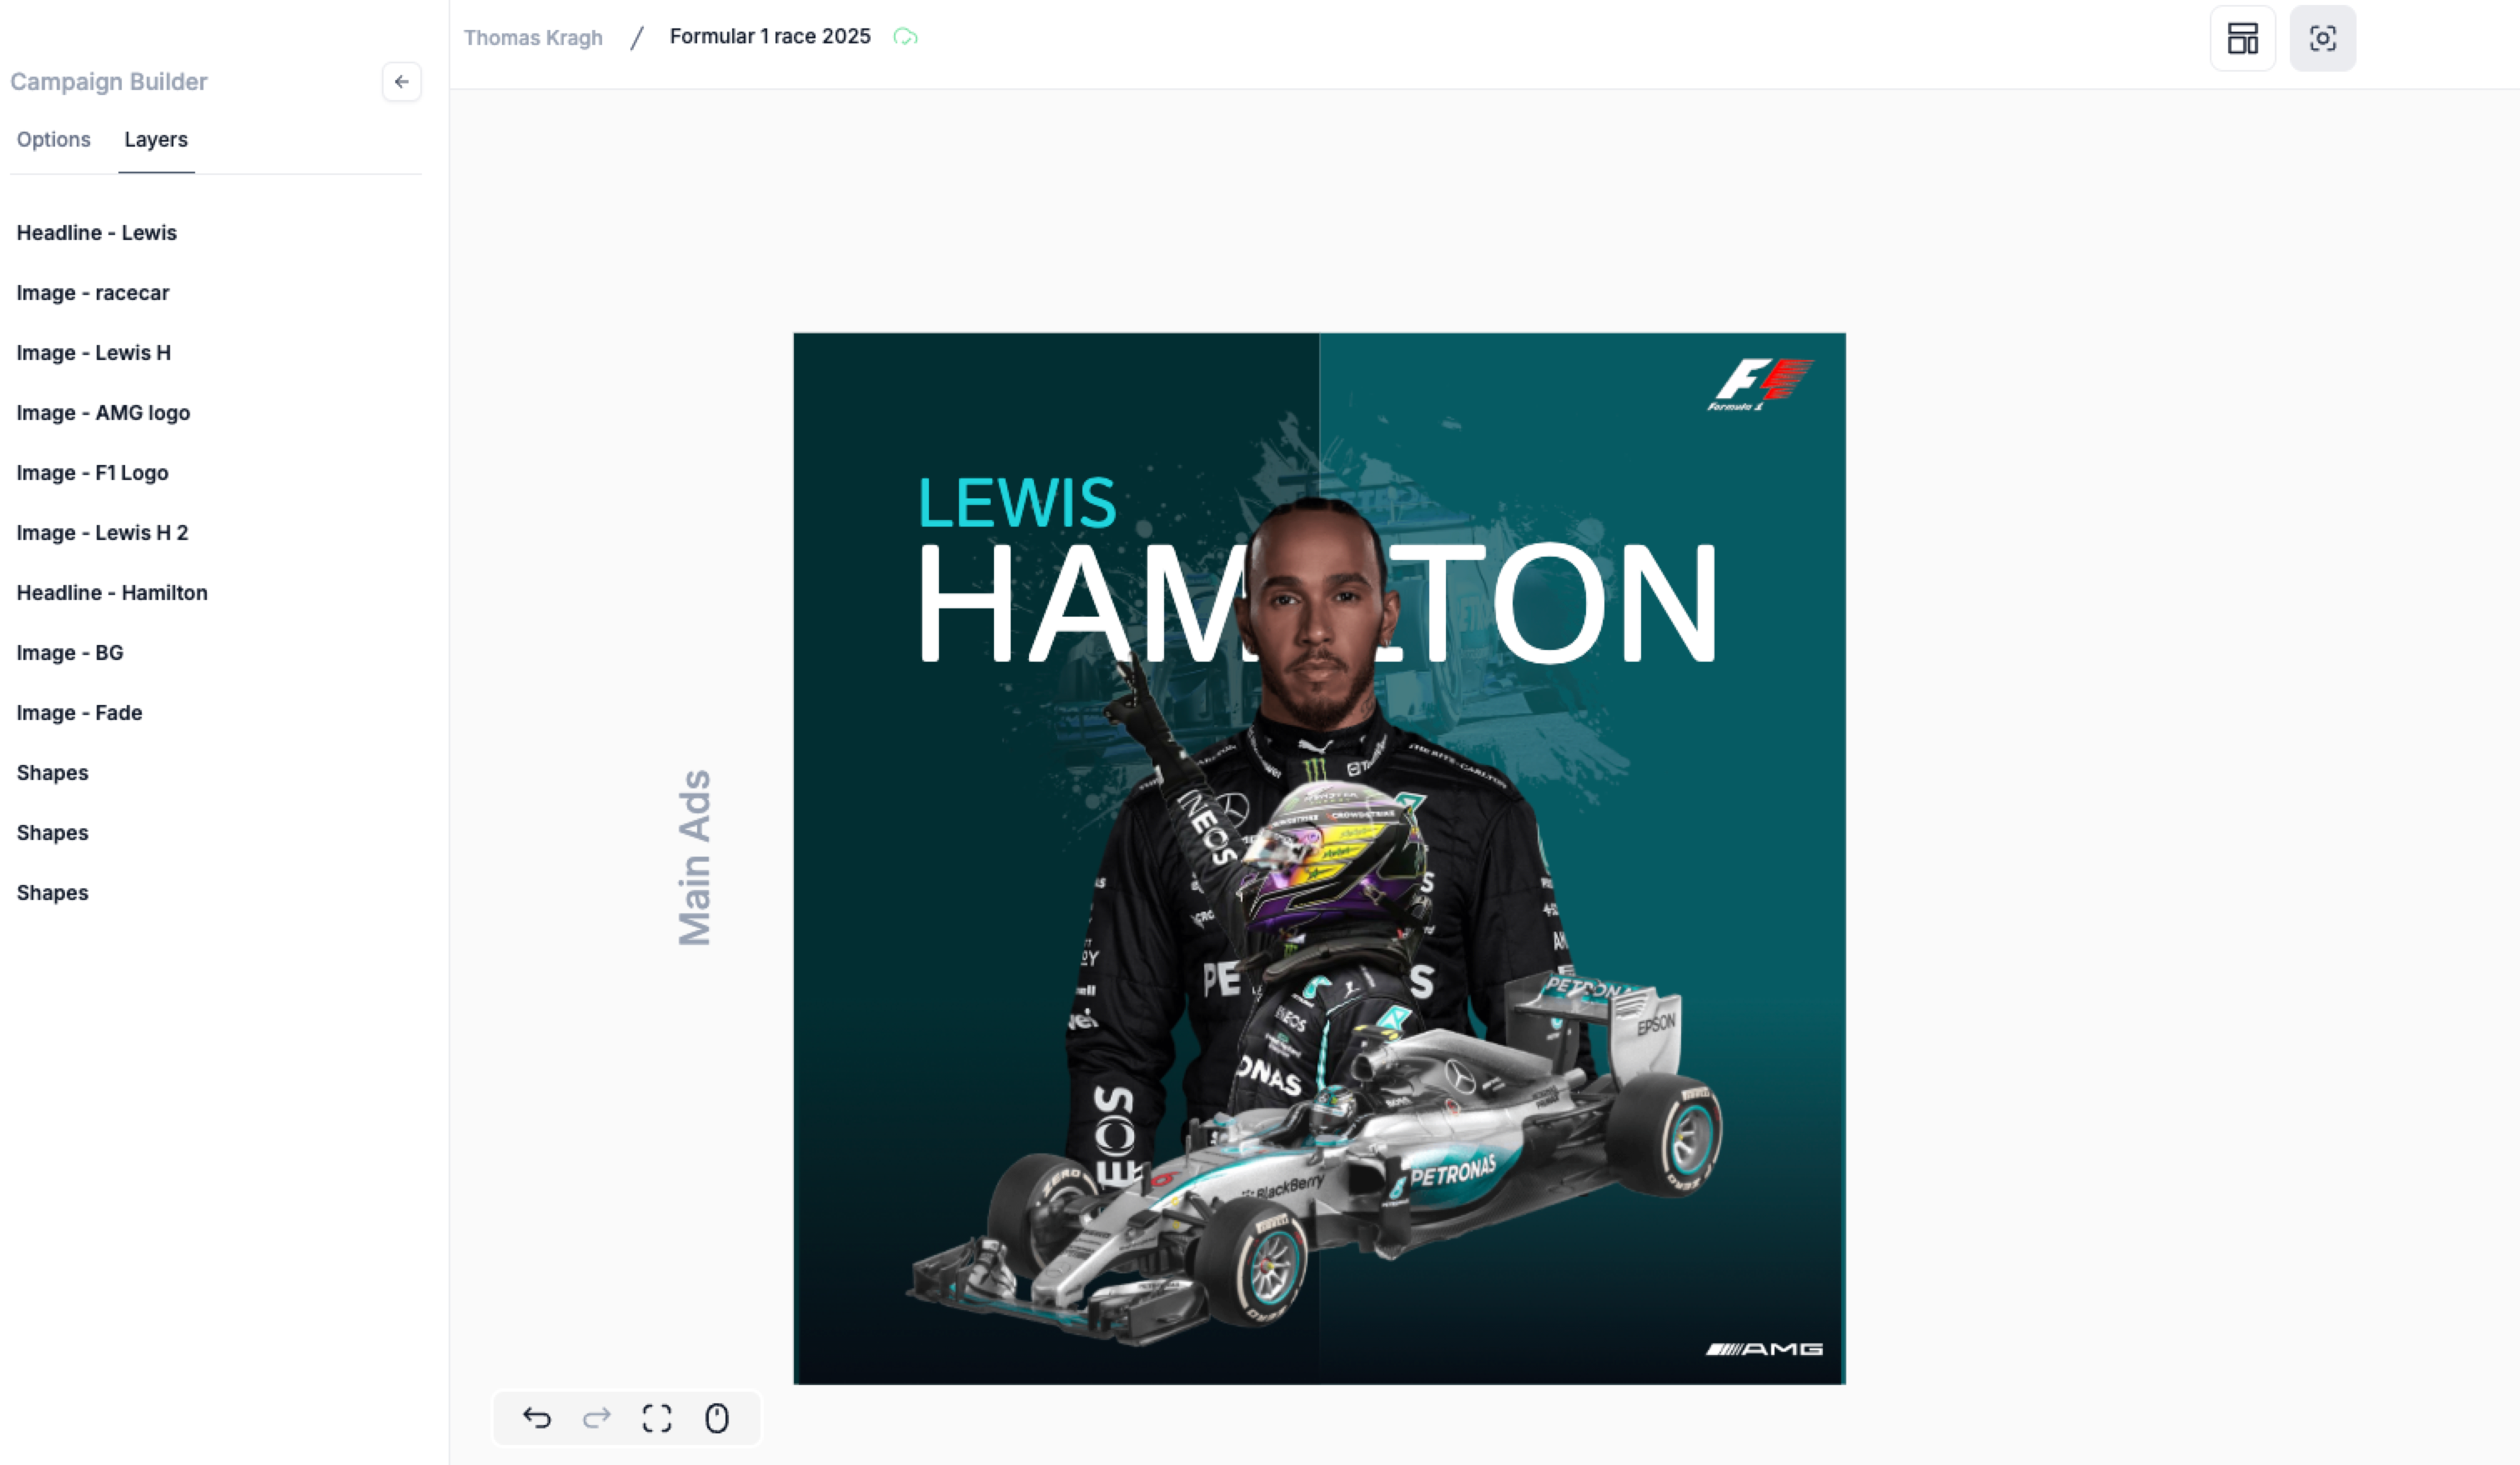The height and width of the screenshot is (1465, 2520).
Task: Click the undo arrow icon
Action: [537, 1418]
